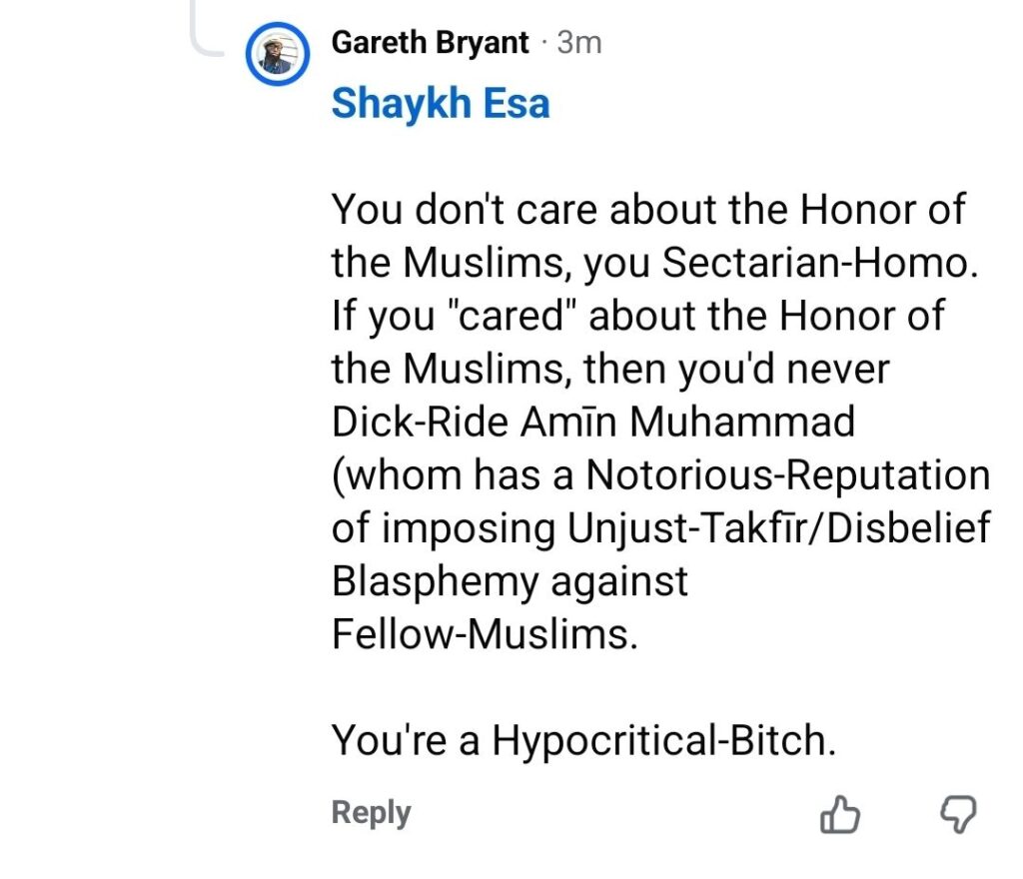
Task: Like Gareth Bryant's comment with thumbs up
Action: tap(839, 815)
